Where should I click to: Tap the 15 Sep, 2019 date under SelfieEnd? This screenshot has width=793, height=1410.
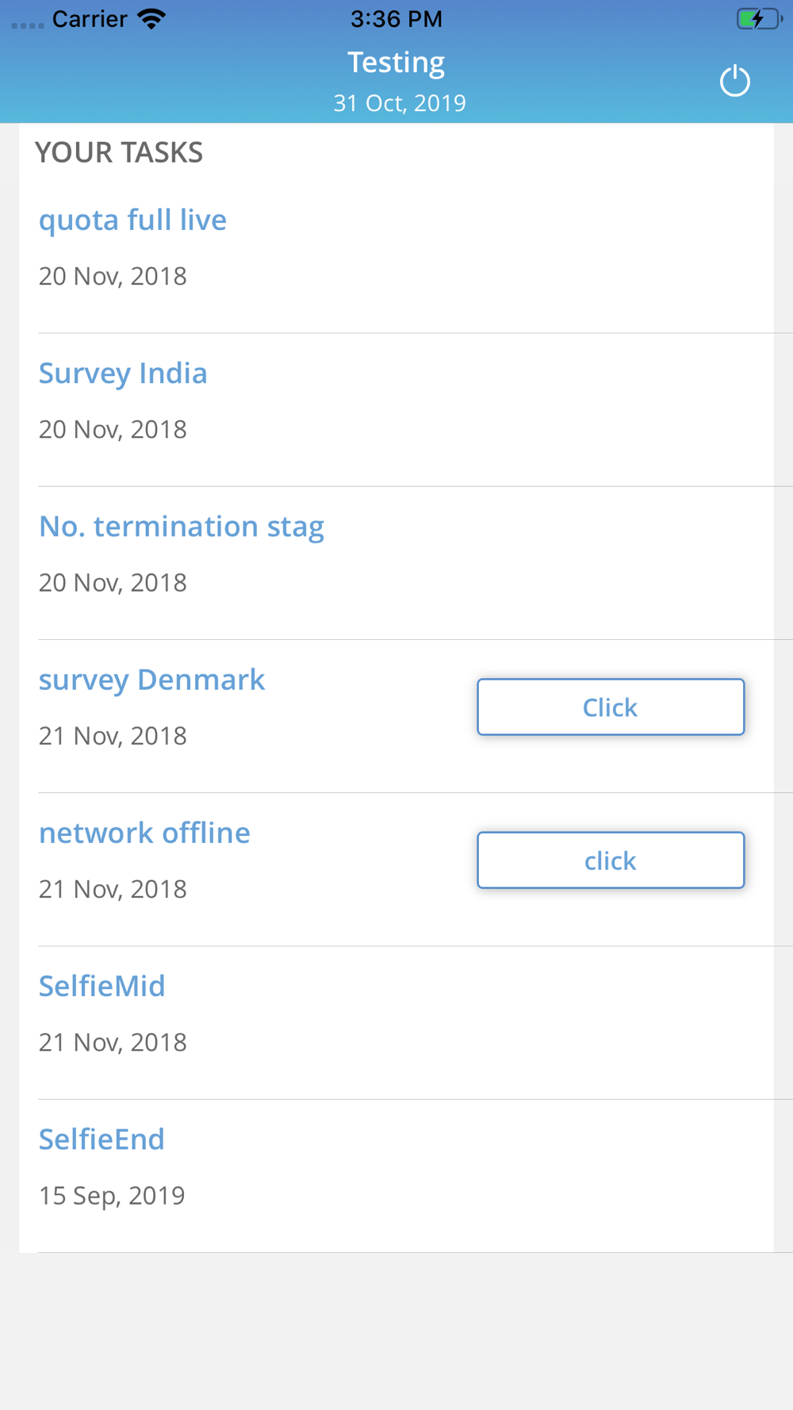point(112,1195)
